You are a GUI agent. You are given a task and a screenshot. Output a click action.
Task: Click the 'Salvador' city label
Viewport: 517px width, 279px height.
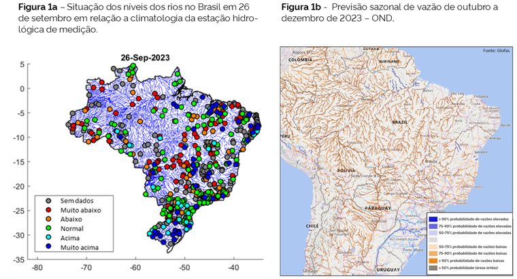481,152
